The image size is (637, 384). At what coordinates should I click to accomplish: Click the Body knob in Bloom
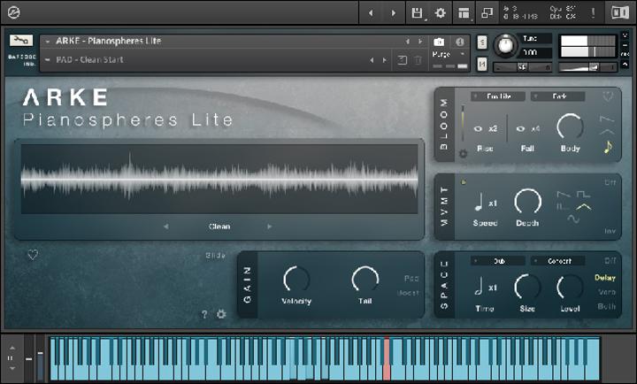click(x=570, y=127)
